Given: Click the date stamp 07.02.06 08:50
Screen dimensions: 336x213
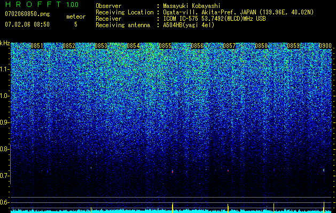Looking at the screenshot, I should click(x=27, y=24).
